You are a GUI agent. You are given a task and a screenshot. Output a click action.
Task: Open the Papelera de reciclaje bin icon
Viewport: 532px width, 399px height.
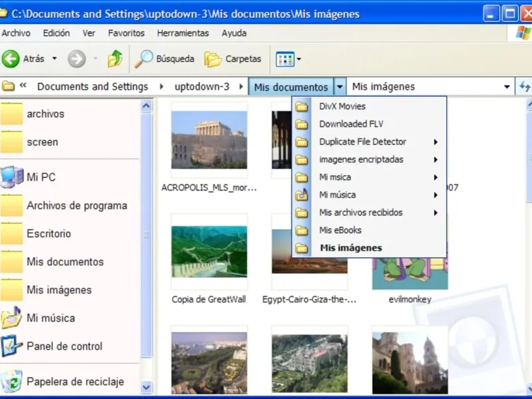pos(11,381)
